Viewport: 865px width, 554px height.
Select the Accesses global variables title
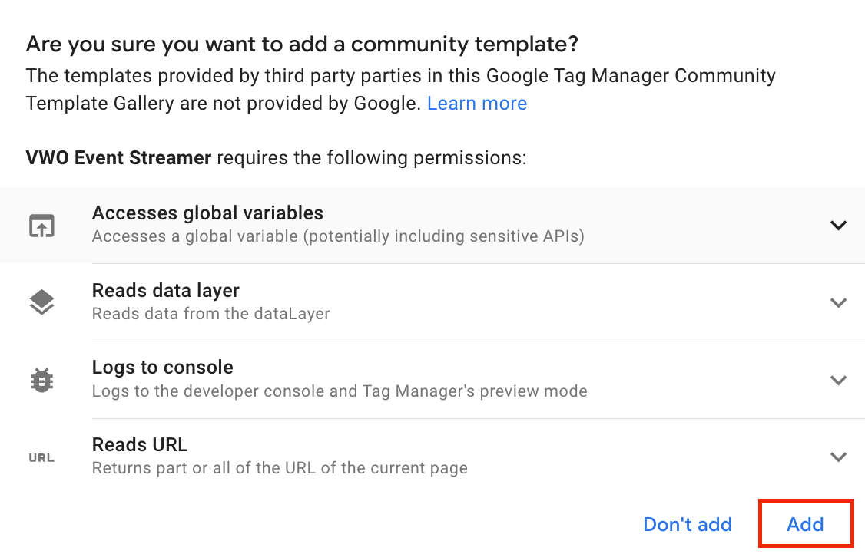coord(207,213)
